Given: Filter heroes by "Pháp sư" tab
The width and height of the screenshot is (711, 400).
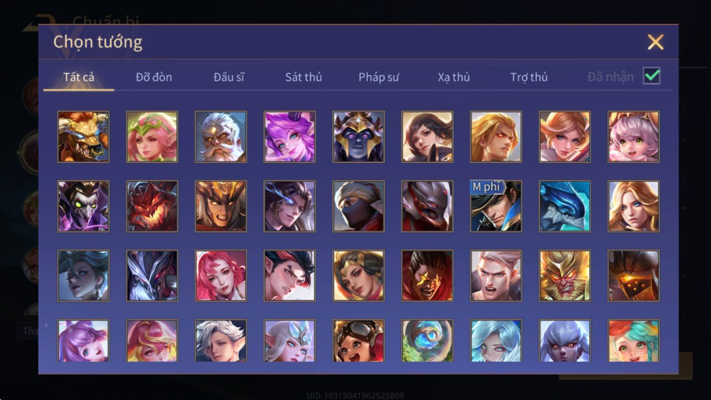Looking at the screenshot, I should [379, 77].
